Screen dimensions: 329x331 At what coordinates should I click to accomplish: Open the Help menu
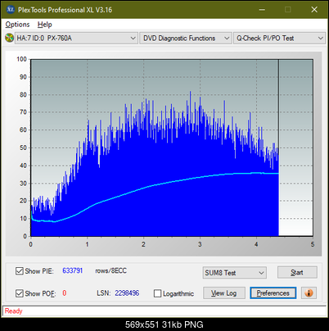pos(45,25)
